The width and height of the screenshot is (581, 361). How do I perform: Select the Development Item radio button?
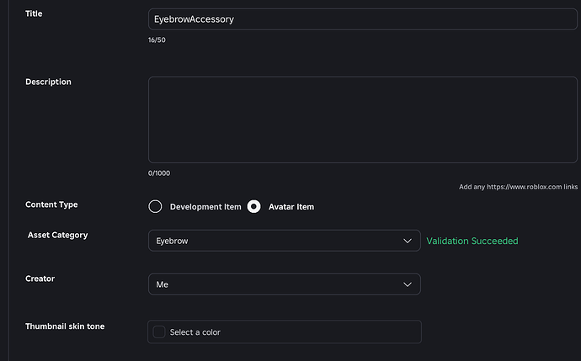[x=155, y=207]
